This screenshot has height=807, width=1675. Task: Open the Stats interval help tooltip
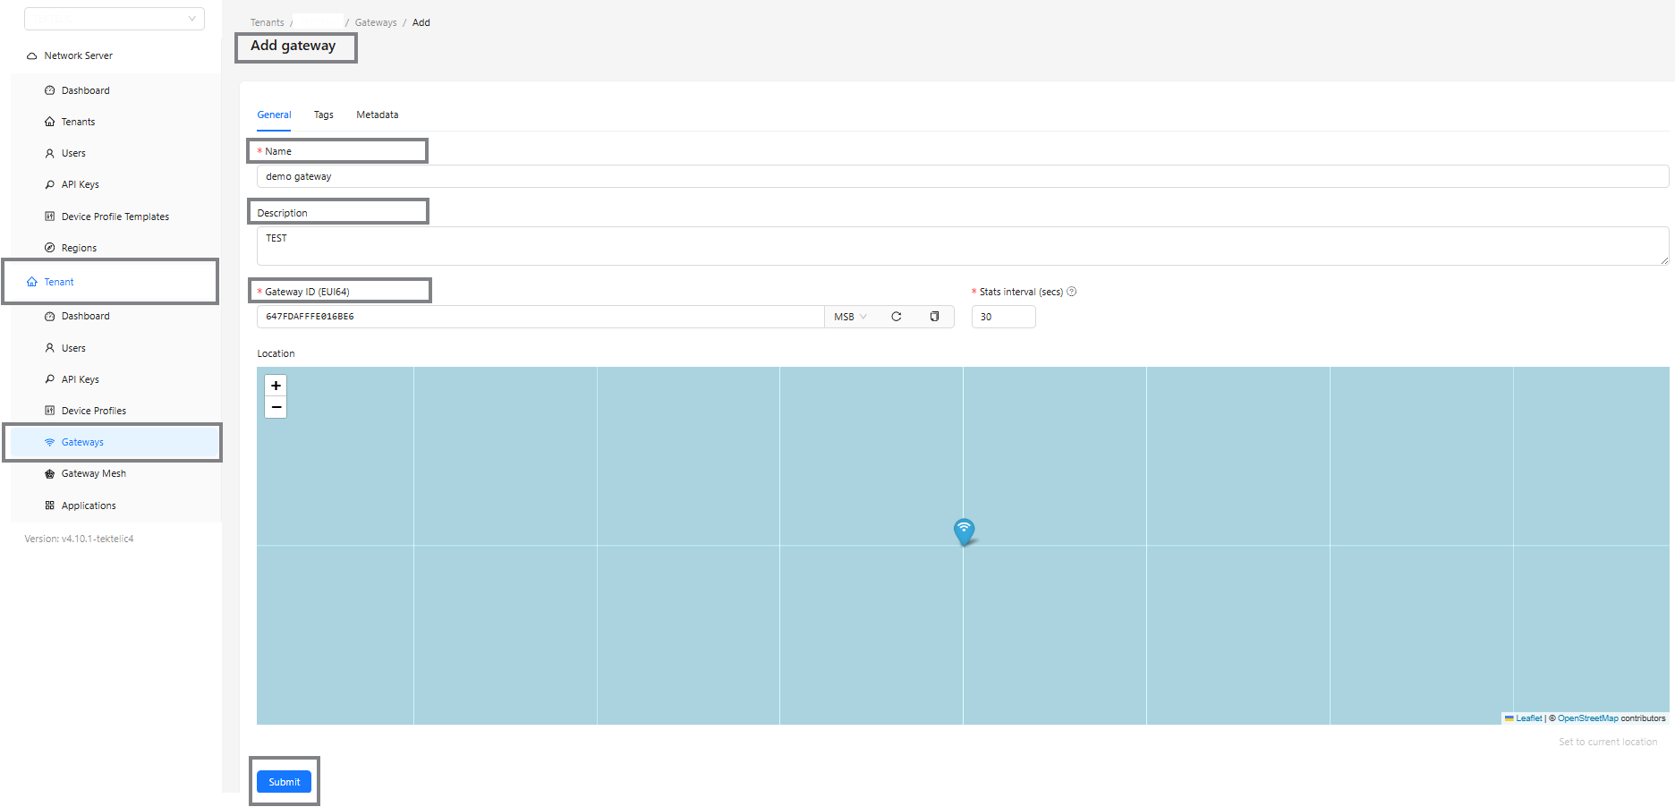(x=1071, y=292)
